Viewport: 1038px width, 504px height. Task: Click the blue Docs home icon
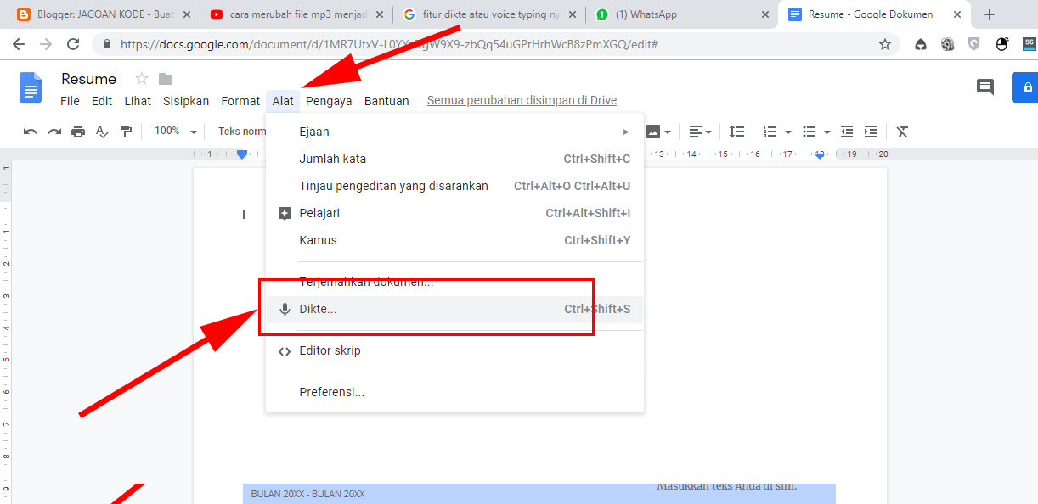coord(31,87)
